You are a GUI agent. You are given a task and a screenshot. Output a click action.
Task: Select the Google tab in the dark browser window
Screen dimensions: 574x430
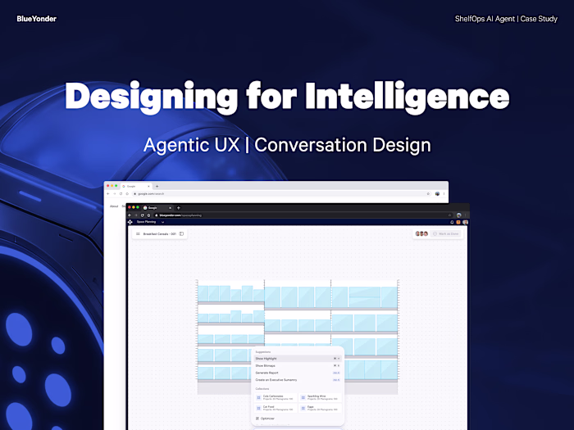(157, 208)
